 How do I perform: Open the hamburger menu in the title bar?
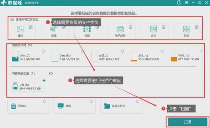pos(186,3)
